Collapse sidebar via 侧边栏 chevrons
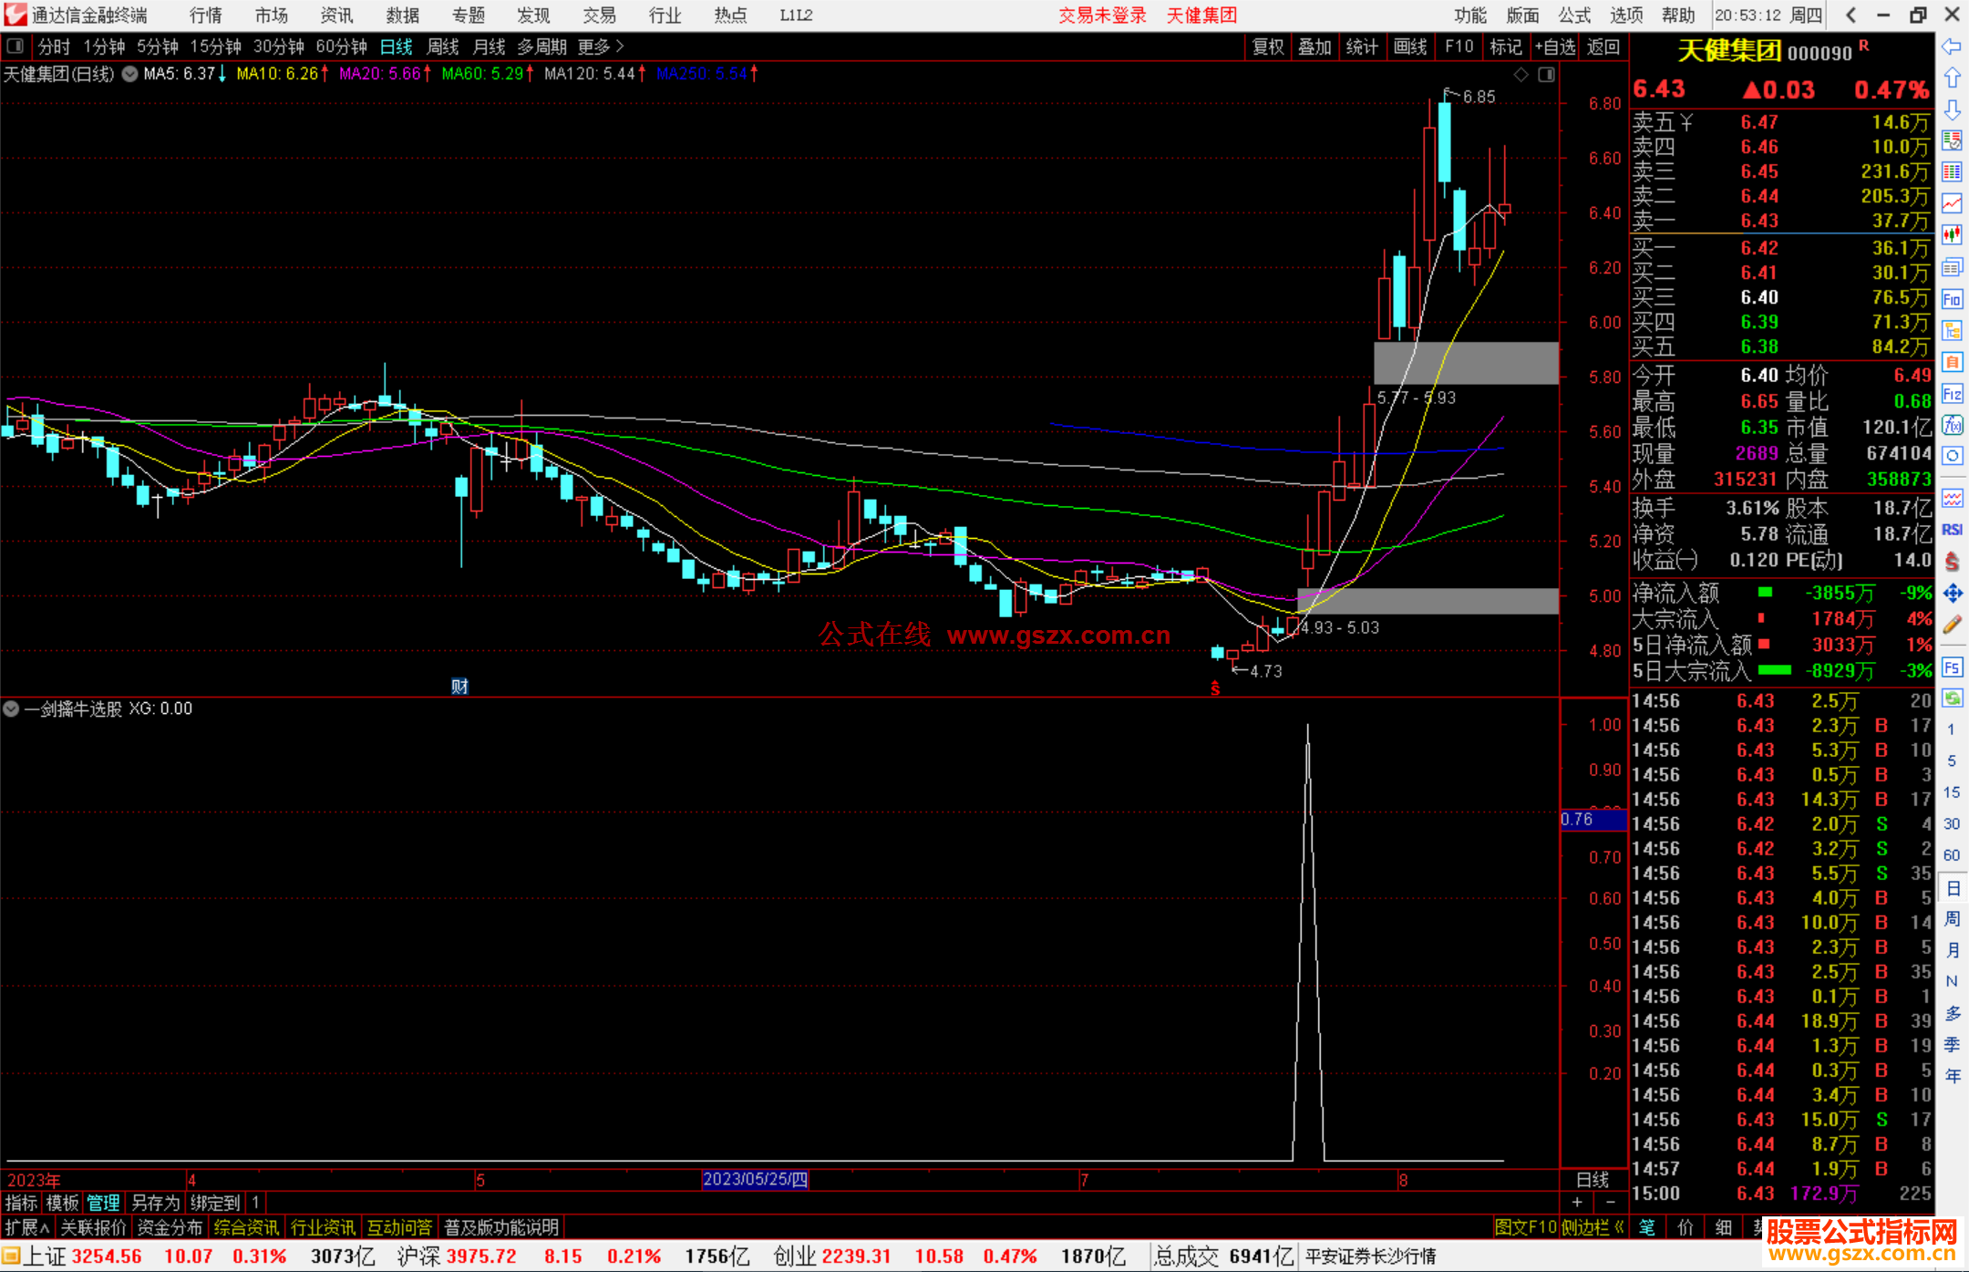 point(1619,1227)
